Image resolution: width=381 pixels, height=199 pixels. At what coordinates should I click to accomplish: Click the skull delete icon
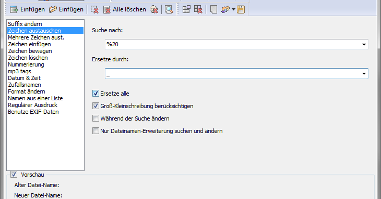click(x=154, y=9)
